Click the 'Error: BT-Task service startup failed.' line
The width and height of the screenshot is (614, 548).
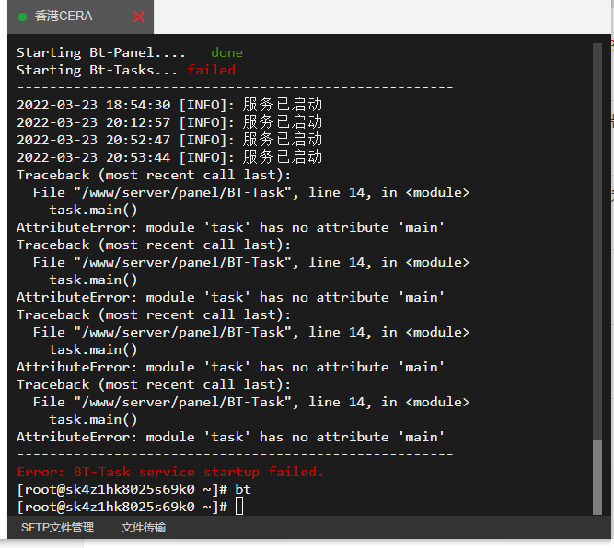coord(170,472)
